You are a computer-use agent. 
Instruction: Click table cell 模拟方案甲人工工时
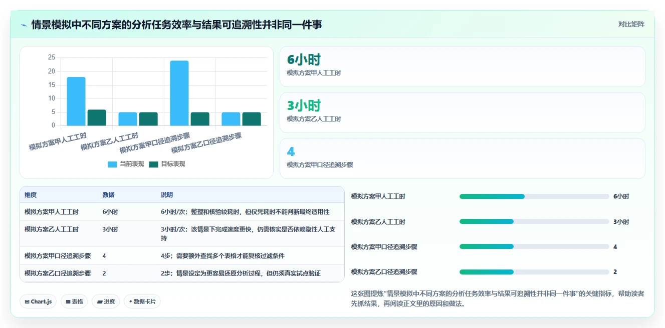(x=52, y=212)
